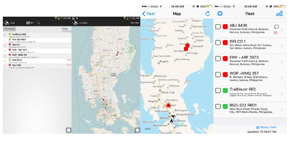Open the map pin icon on iOS Fleet

279,14
